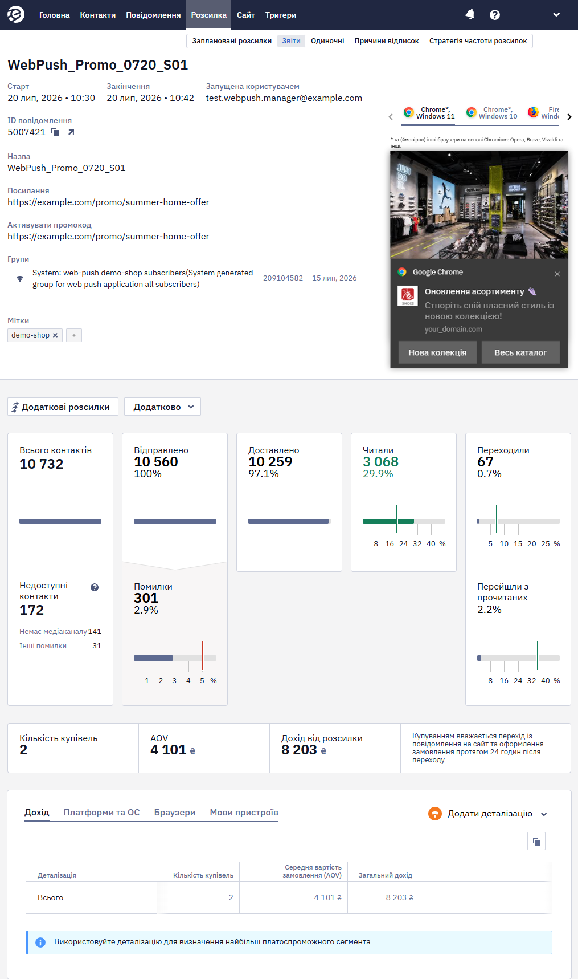
Task: Click the user email test.webpush.manager@example.com
Action: click(284, 98)
